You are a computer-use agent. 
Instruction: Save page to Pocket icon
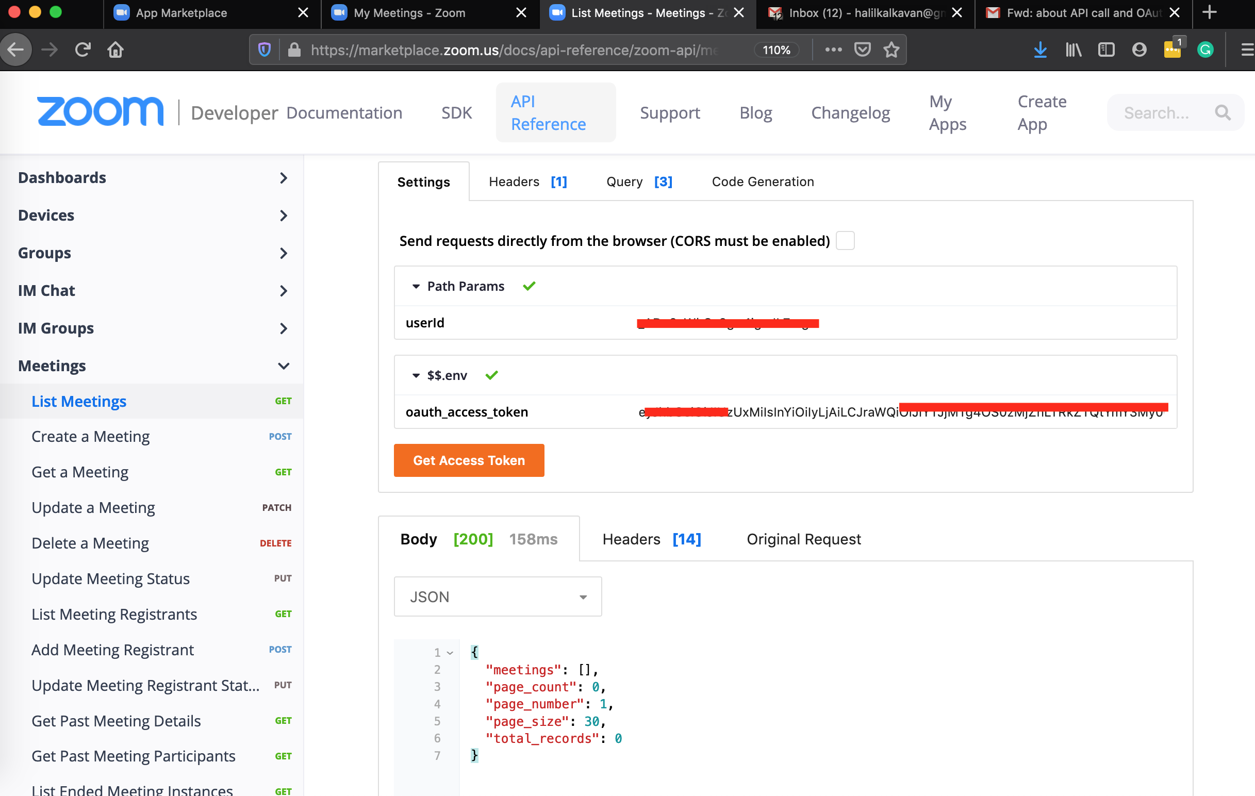click(x=863, y=50)
